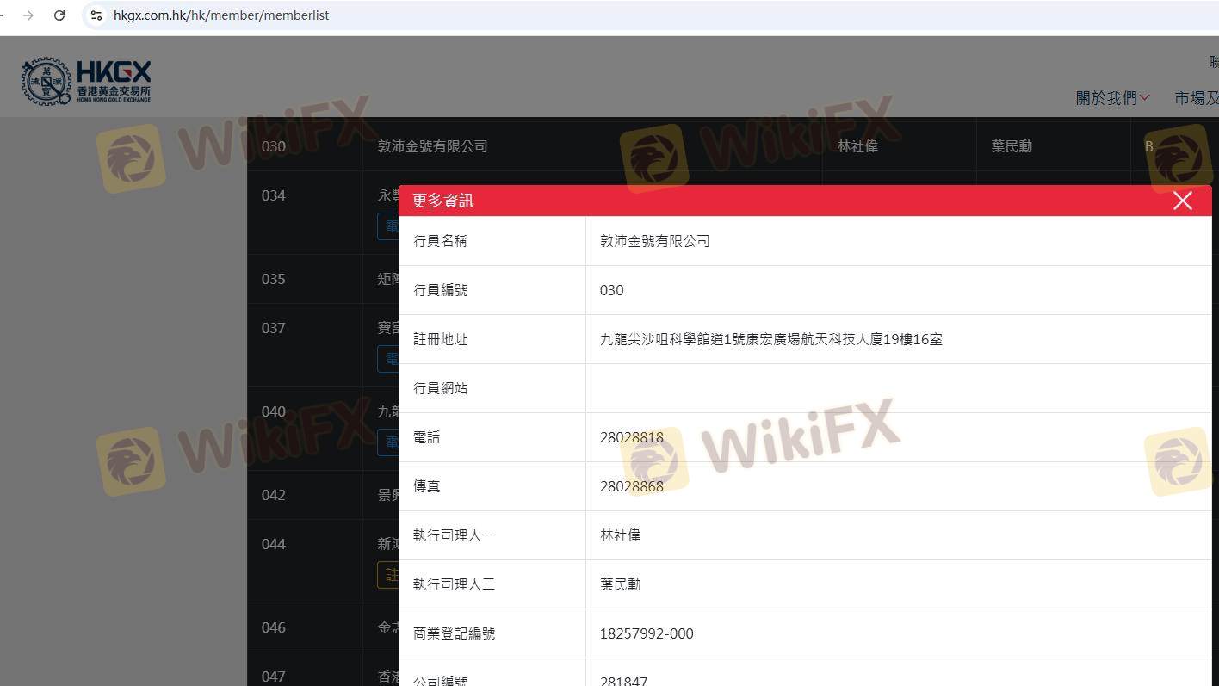Click the browser reload icon
Image resolution: width=1219 pixels, height=686 pixels.
tap(59, 15)
